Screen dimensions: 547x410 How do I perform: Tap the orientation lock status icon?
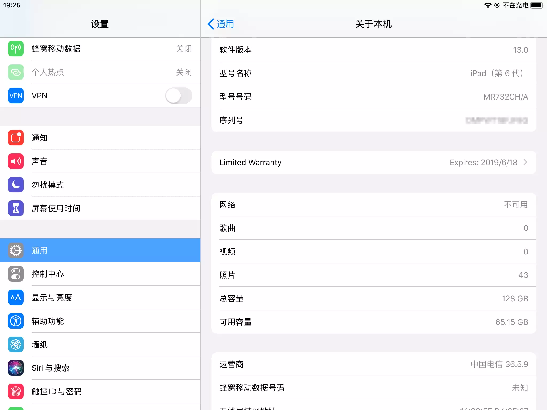(x=497, y=5)
